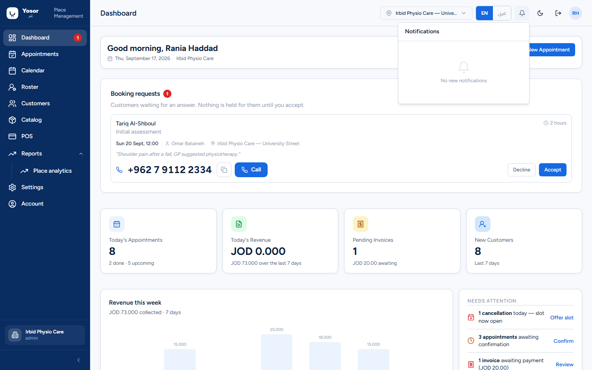Click the Today's Revenue card
The height and width of the screenshot is (370, 592).
click(280, 241)
